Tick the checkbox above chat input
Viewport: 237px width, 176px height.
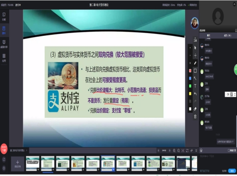pyautogui.click(x=229, y=150)
